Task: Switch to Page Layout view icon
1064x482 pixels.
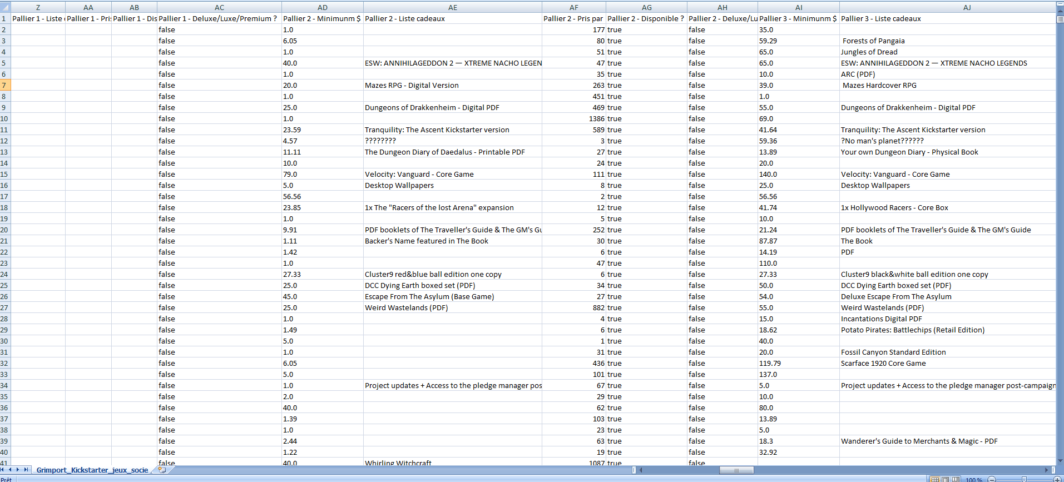Action: [946, 479]
